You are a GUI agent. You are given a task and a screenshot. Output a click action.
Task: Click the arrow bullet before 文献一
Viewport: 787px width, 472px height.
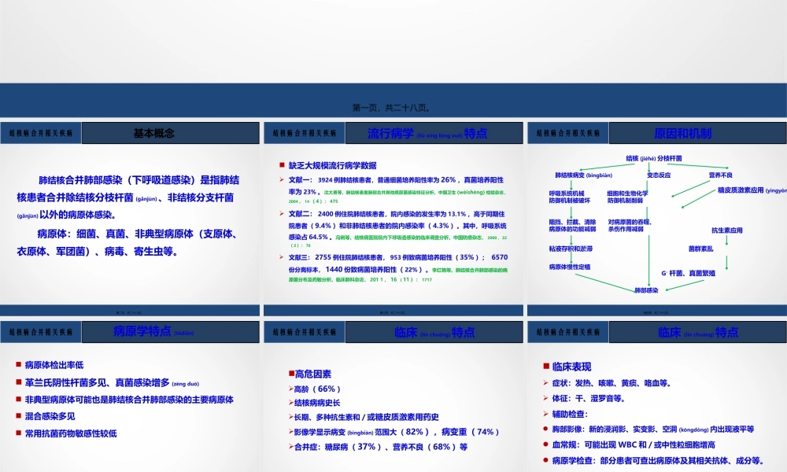tap(281, 179)
